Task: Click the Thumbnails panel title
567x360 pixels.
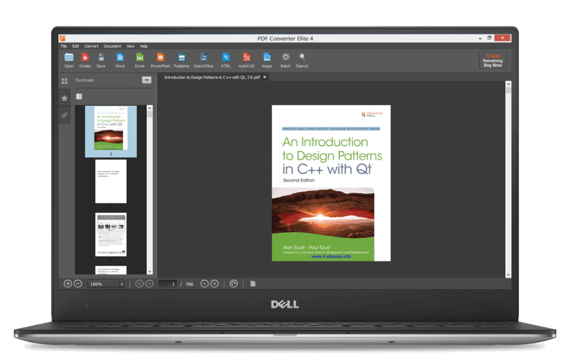Action: 84,80
